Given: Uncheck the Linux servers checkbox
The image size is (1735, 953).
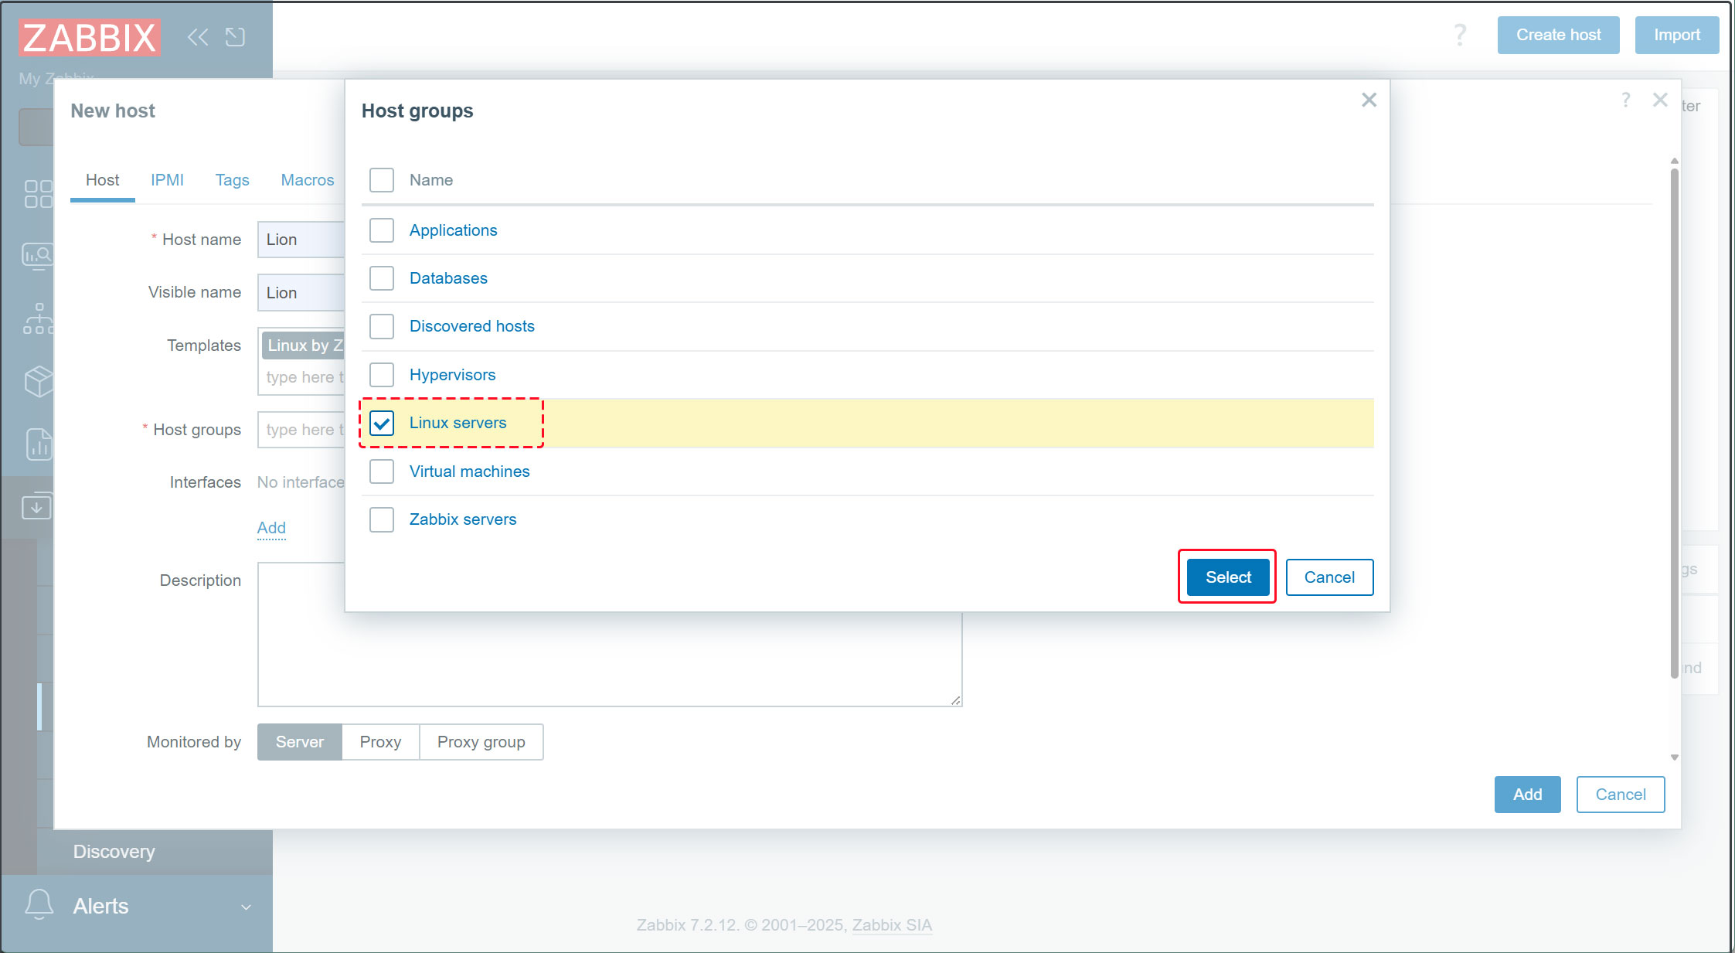Looking at the screenshot, I should (382, 423).
